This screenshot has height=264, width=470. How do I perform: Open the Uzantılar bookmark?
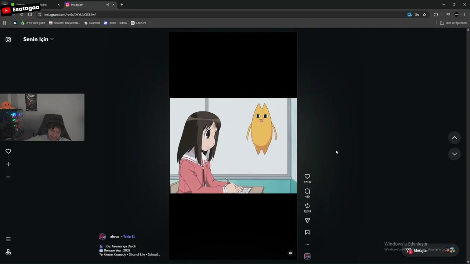[92, 23]
